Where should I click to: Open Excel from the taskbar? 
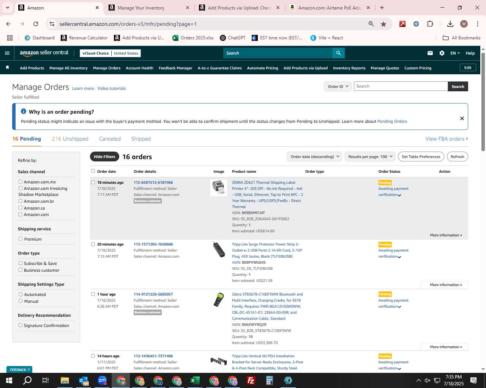[195, 380]
